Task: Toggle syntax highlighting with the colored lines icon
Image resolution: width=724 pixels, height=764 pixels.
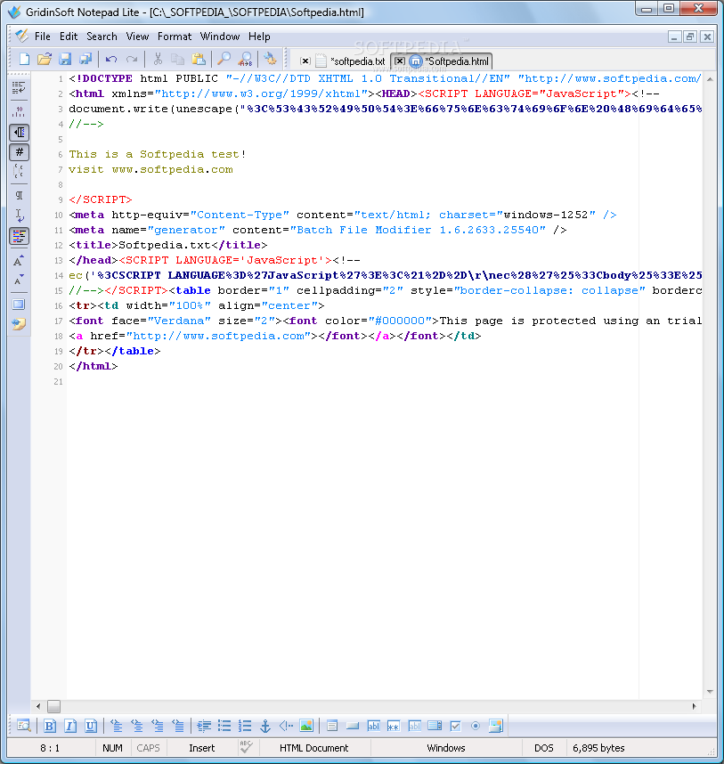Action: pos(19,236)
